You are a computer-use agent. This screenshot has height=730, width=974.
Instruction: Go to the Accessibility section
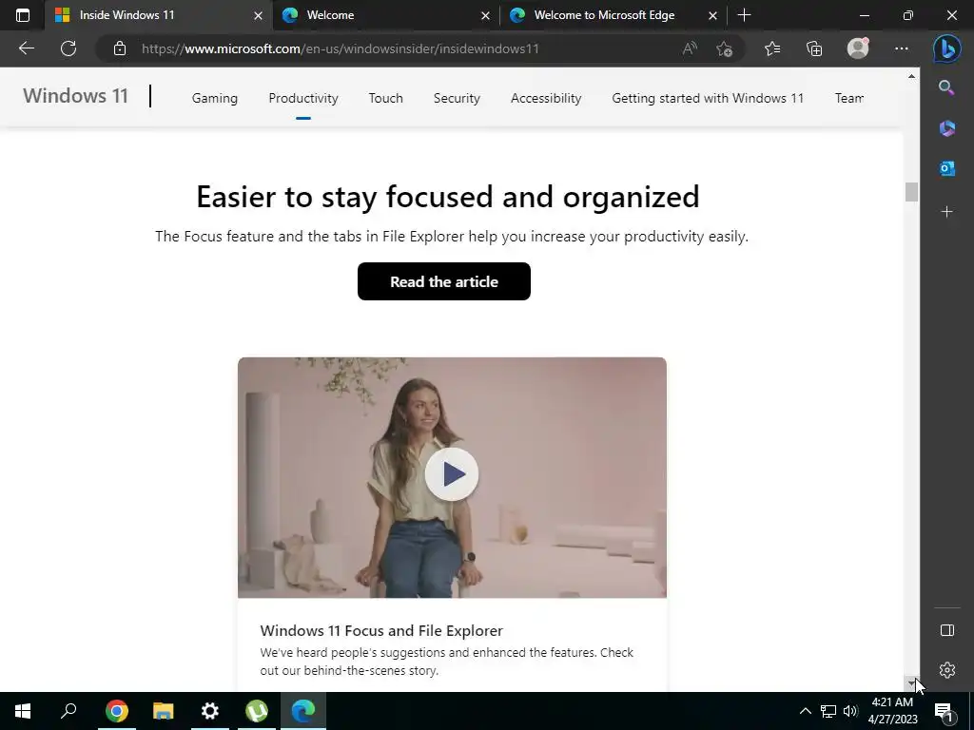pyautogui.click(x=546, y=98)
